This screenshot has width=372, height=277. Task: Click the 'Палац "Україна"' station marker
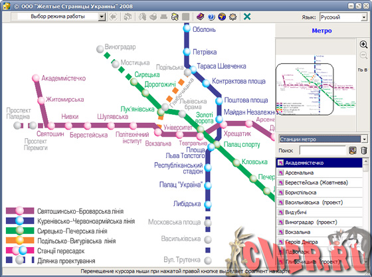pos(208,185)
